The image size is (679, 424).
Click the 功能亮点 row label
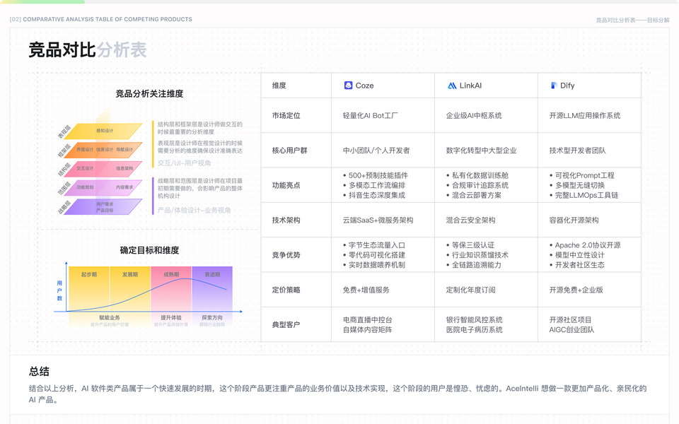pyautogui.click(x=286, y=185)
